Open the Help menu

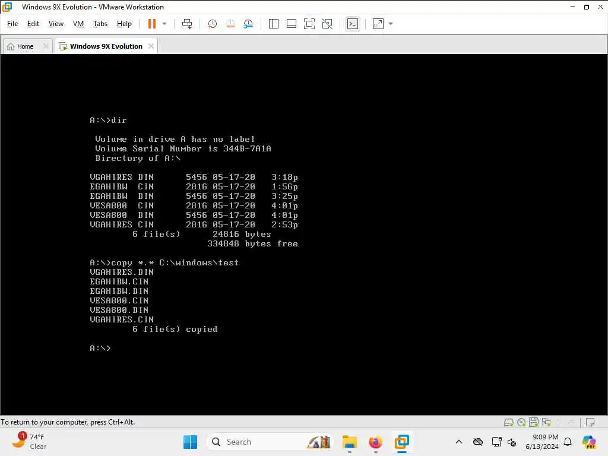124,24
